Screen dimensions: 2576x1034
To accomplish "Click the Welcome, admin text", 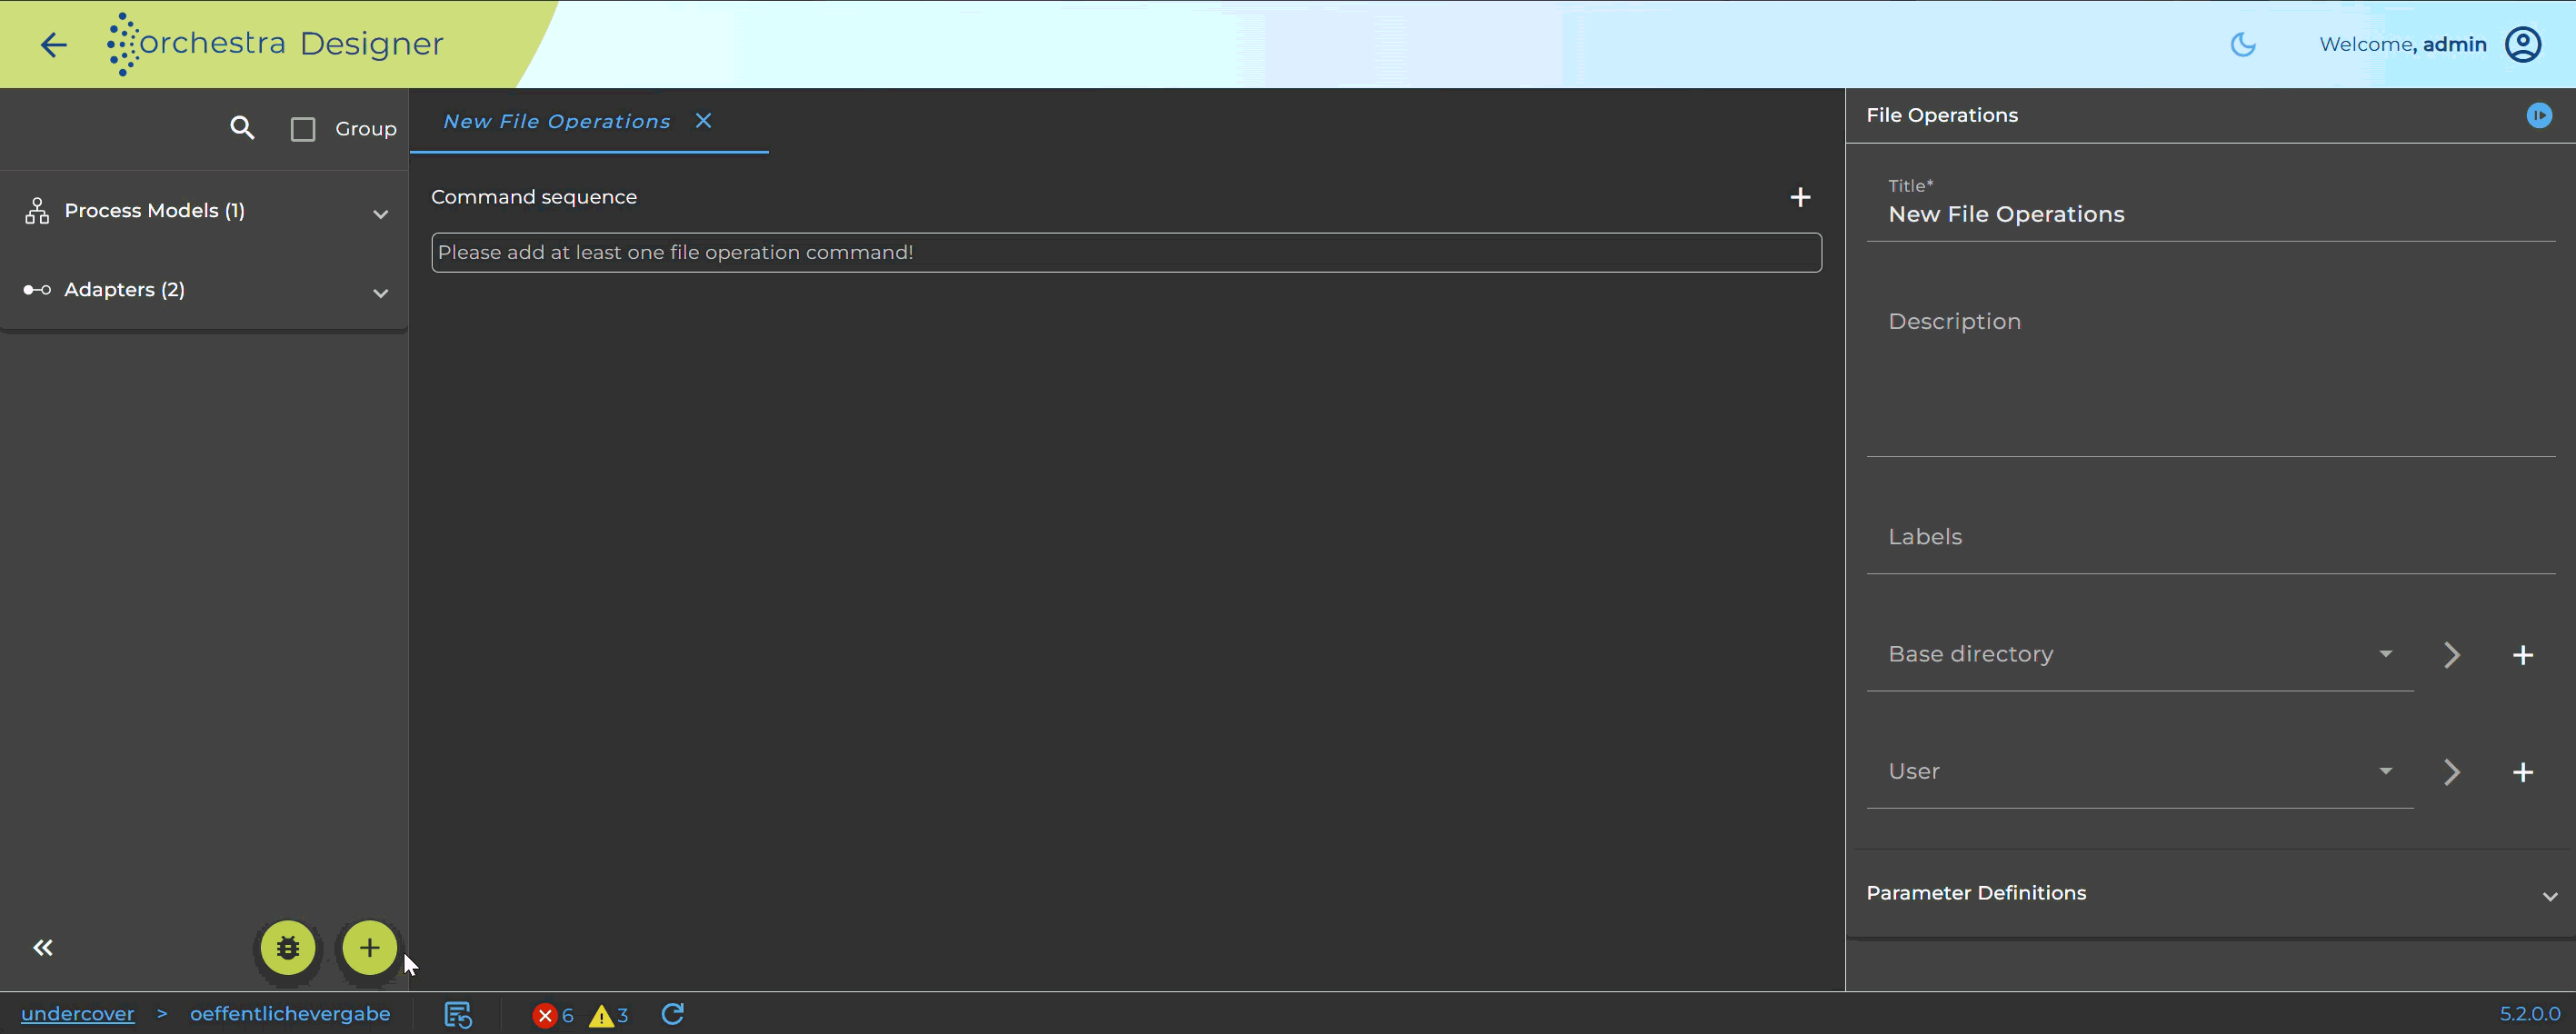I will click(2402, 44).
